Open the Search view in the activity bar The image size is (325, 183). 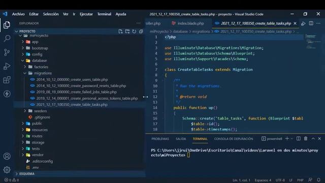(7, 39)
